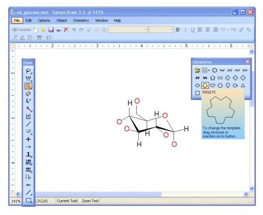Select the benzene ring template

[215, 70]
